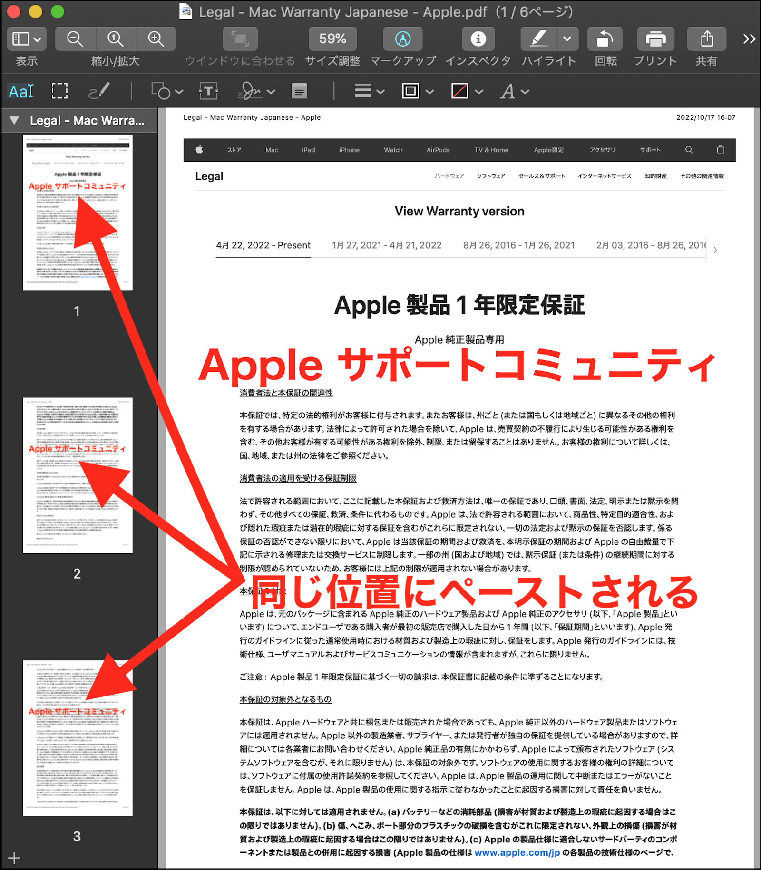Select page 1 thumbnail

78,213
